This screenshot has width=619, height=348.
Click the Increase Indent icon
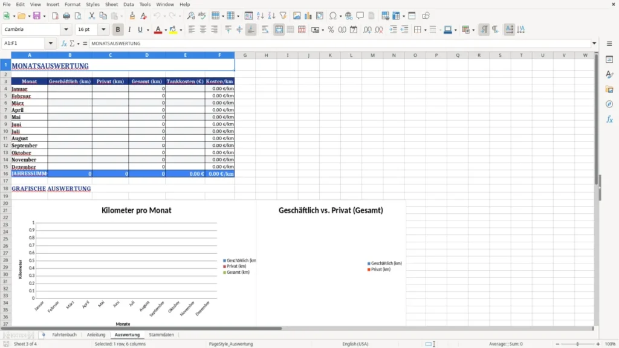pos(393,30)
